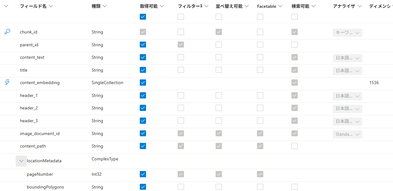Open the header_1 analyzer dropdown
393x191 pixels.
348,96
